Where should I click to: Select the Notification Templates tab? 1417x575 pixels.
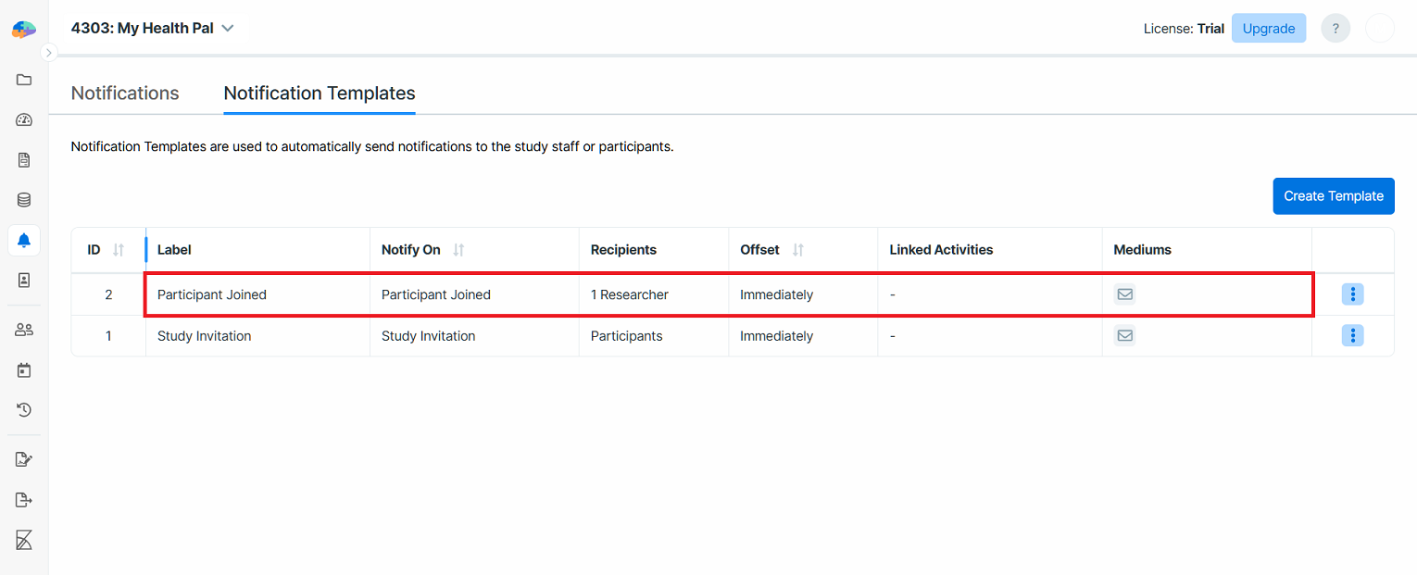point(319,93)
